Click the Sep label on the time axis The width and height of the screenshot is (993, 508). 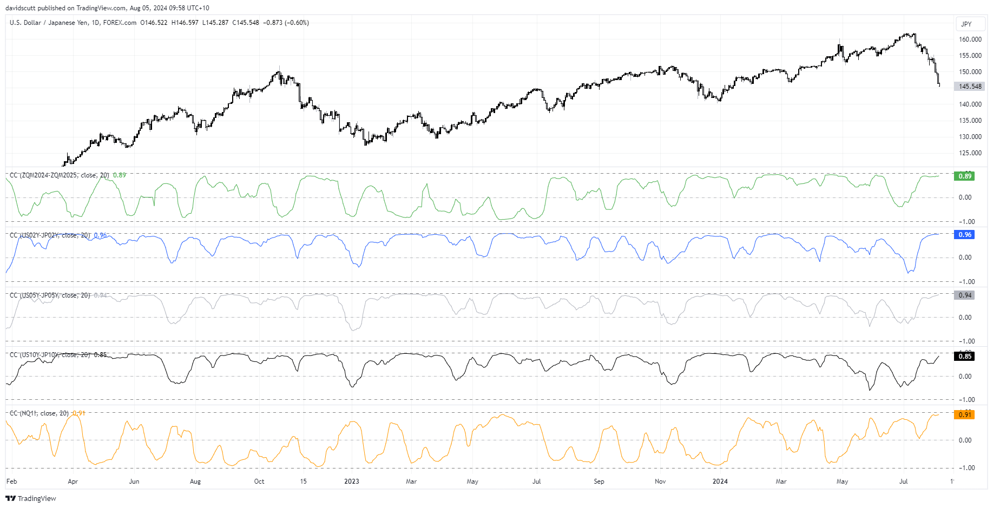[599, 481]
